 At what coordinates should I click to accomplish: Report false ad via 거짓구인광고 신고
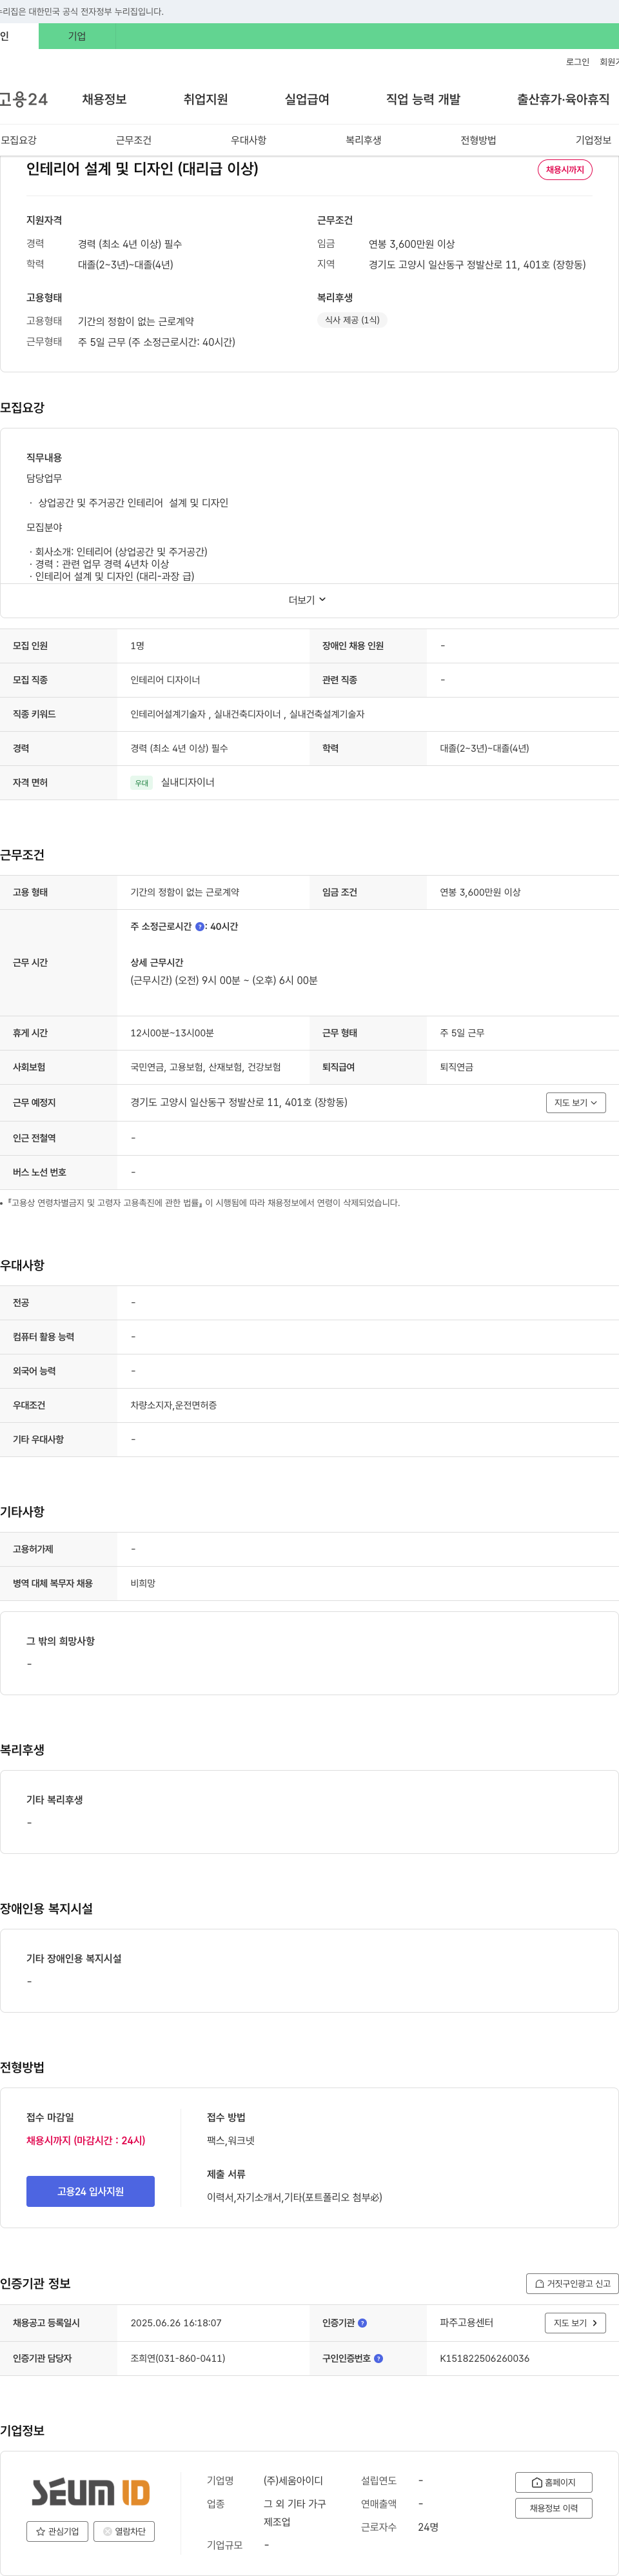[572, 2283]
